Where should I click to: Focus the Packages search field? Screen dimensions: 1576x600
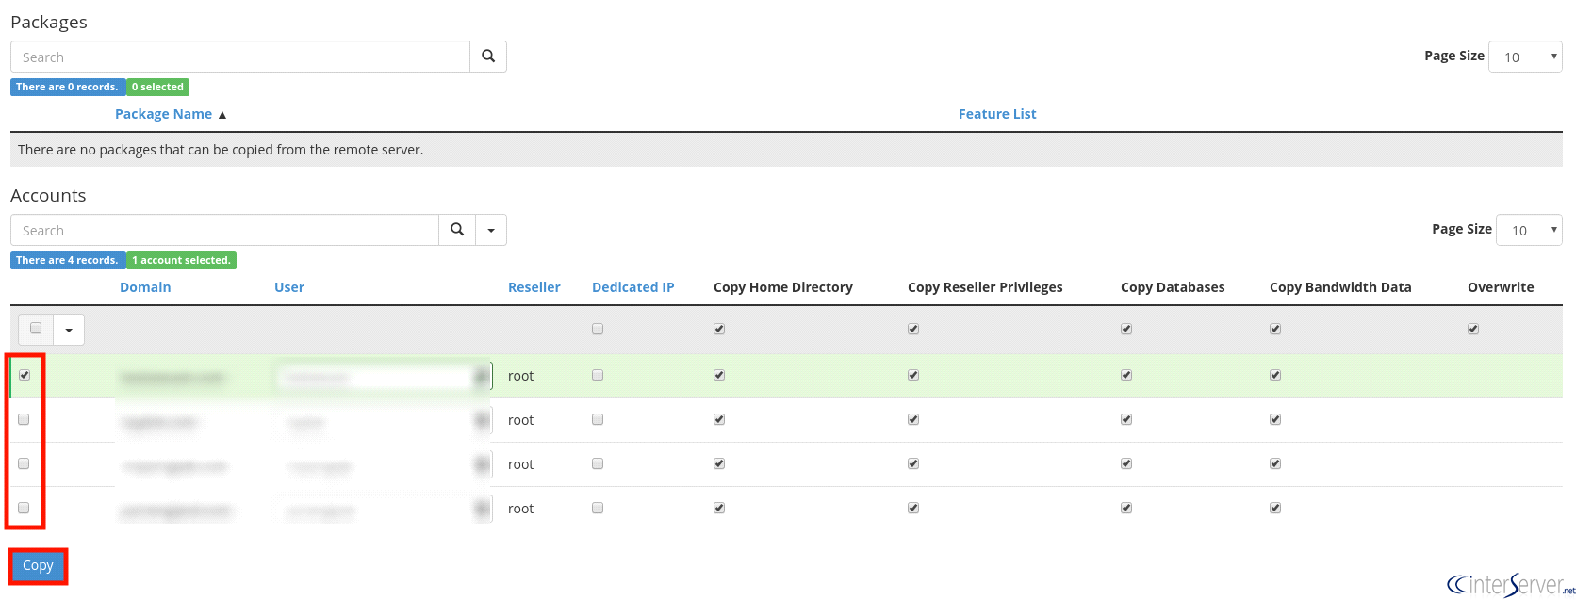pos(240,57)
